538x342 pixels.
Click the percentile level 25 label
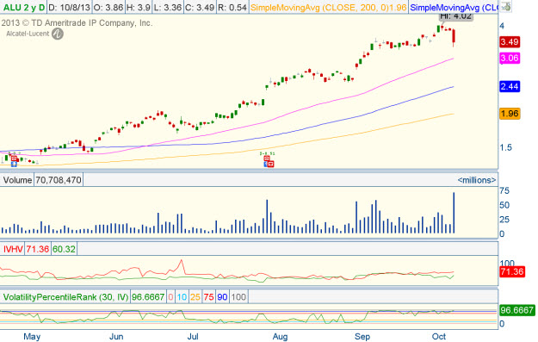pyautogui.click(x=195, y=296)
